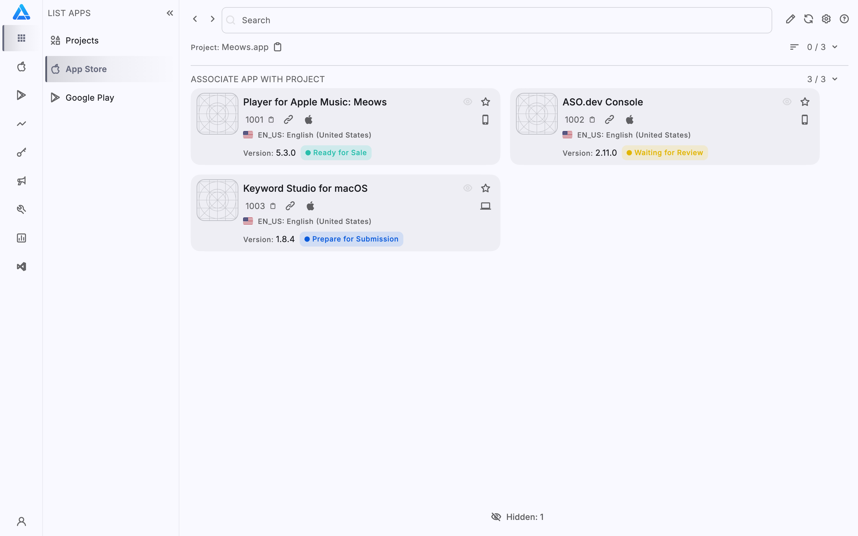Open the tools wrench sidebar icon

(21, 210)
